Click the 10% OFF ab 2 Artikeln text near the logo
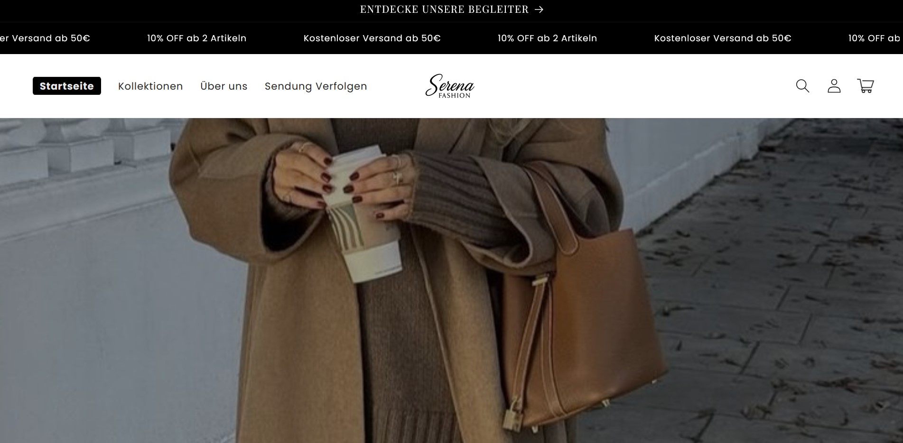This screenshot has width=903, height=443. [547, 38]
